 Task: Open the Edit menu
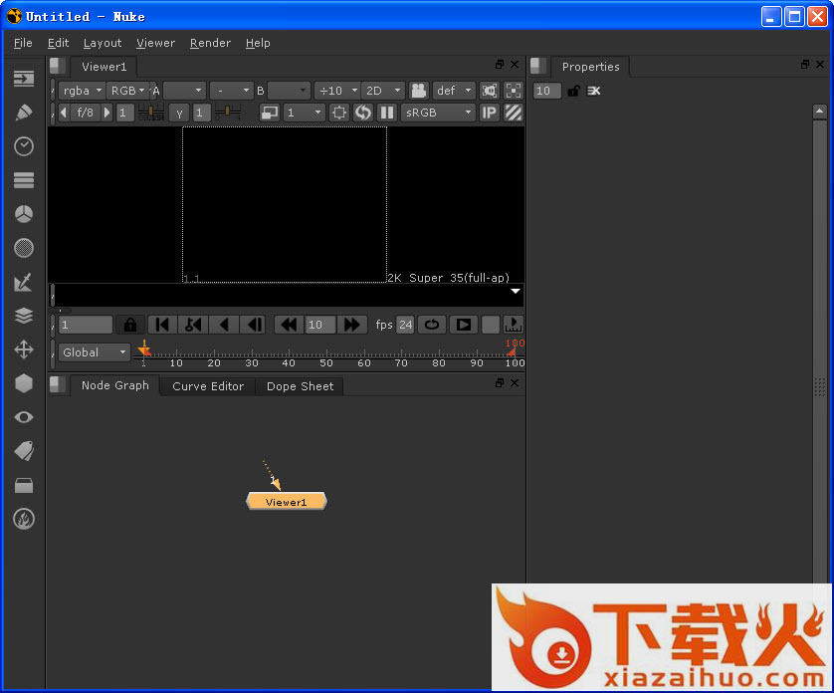[58, 43]
